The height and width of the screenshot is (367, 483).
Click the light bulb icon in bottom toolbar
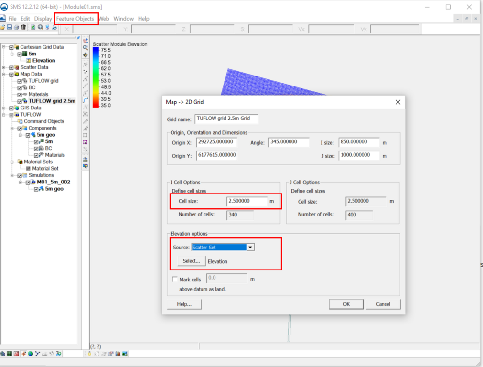[89, 354]
